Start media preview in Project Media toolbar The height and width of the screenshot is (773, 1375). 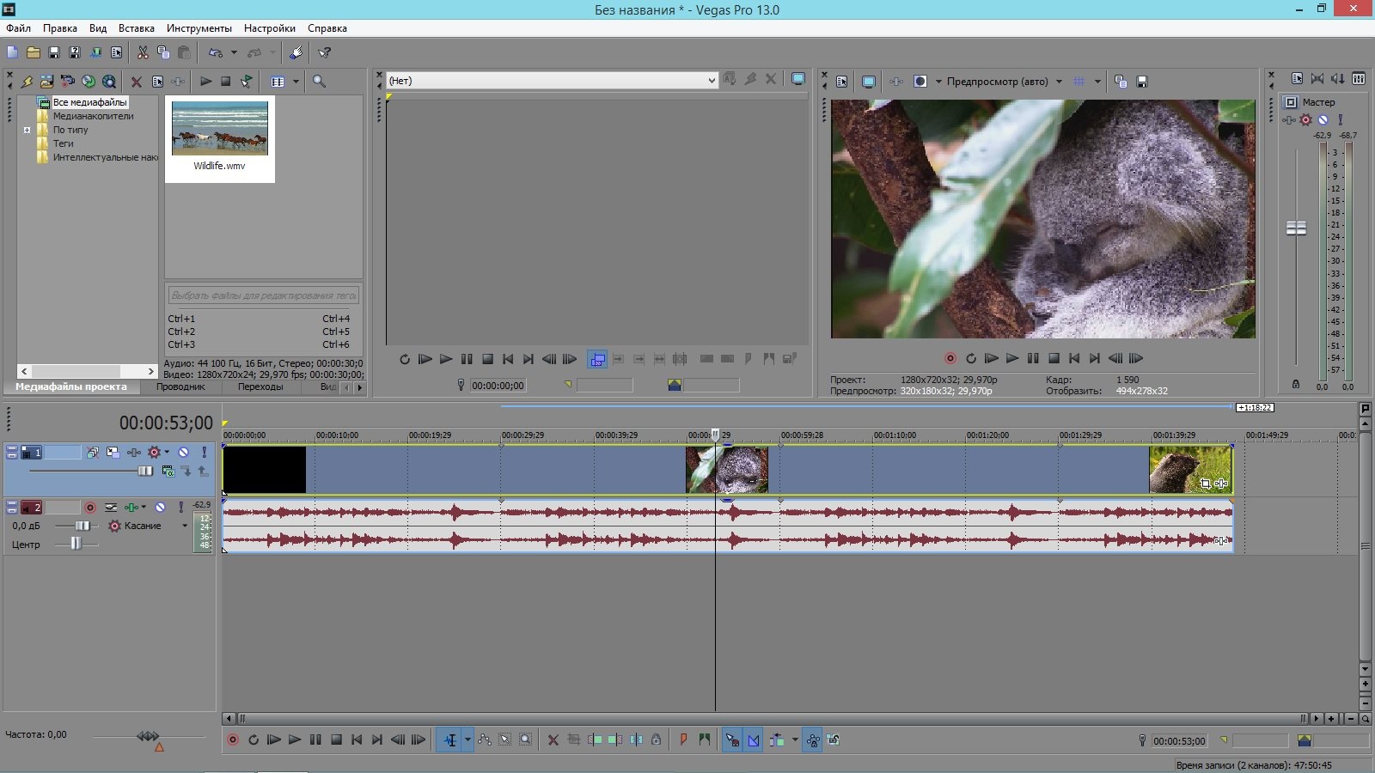coord(205,82)
